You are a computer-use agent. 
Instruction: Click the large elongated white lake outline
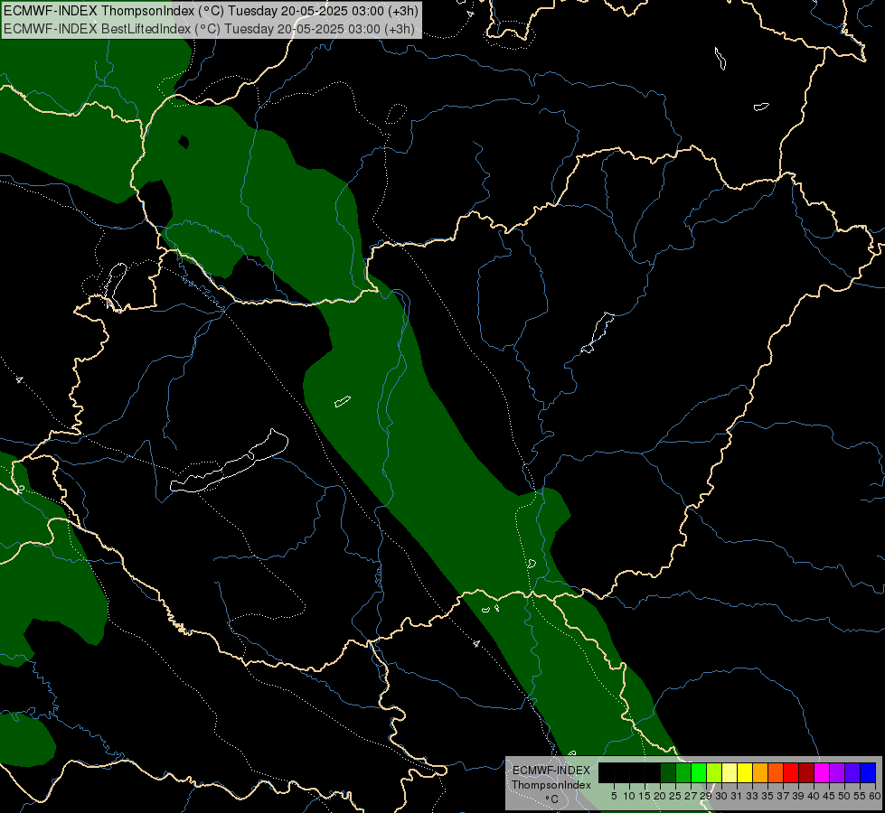(x=229, y=462)
